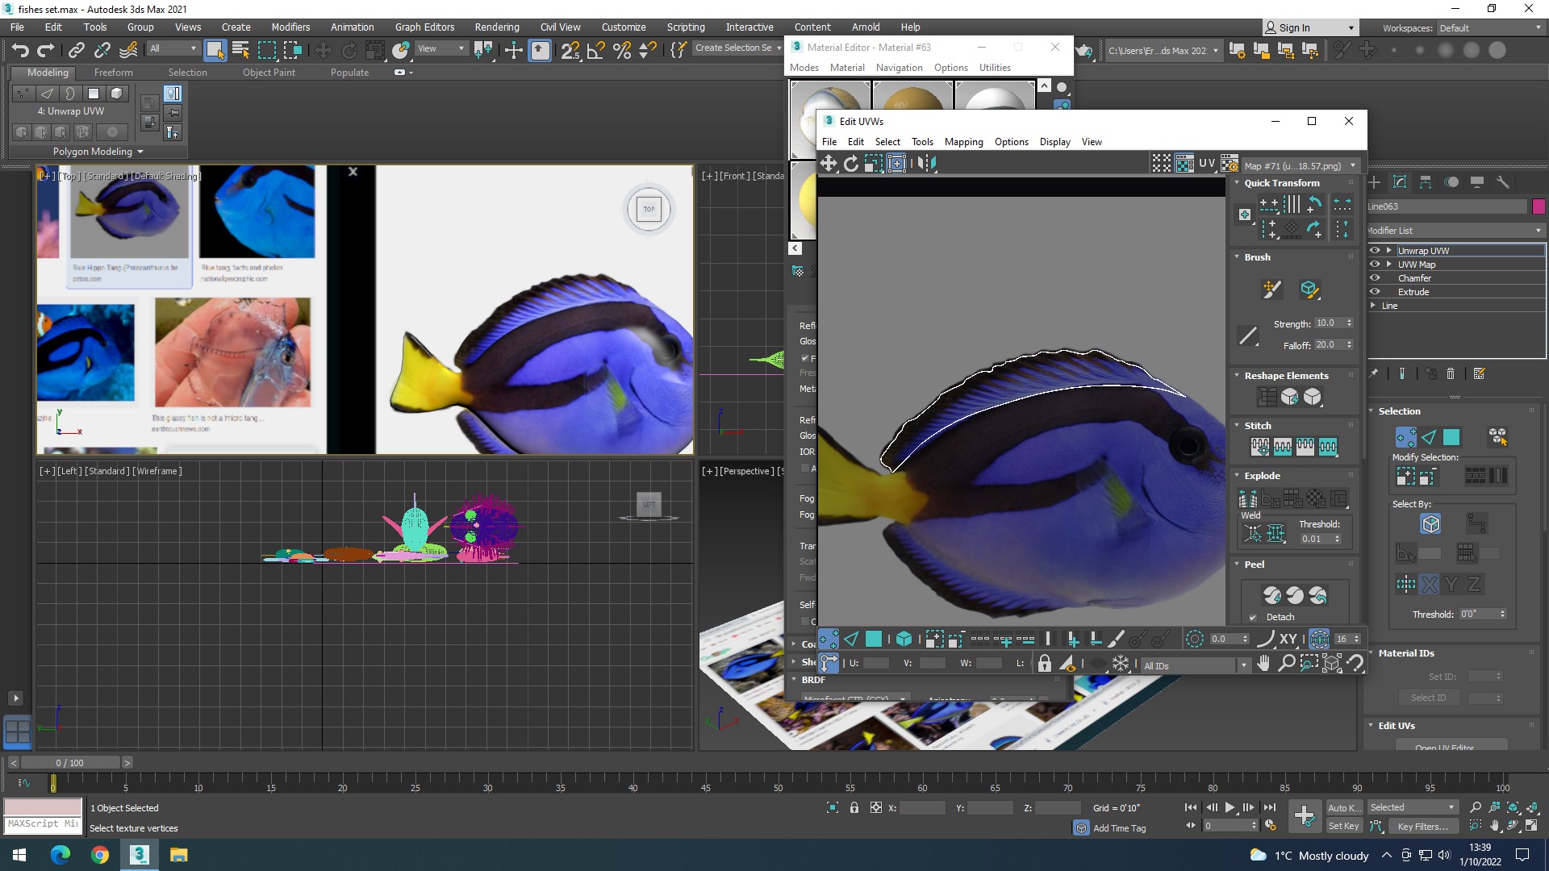Click Rectangular Selection Region icon
This screenshot has width=1549, height=871.
pos(267,50)
